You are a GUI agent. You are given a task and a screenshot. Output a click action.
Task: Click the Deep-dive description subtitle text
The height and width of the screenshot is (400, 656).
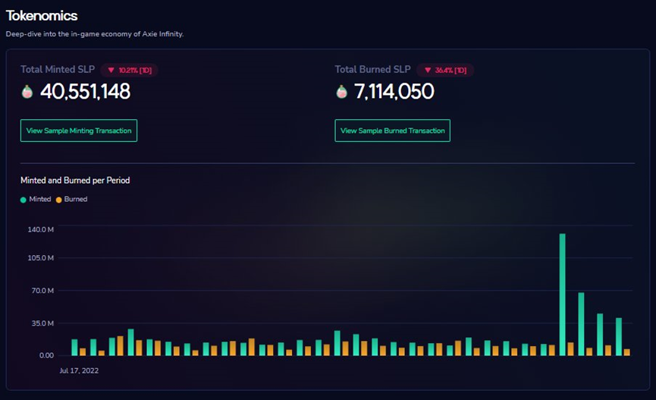point(95,34)
